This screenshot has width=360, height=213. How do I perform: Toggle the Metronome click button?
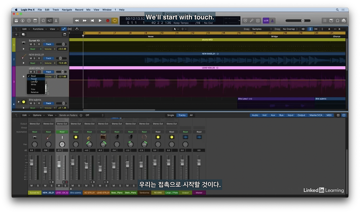pyautogui.click(x=272, y=21)
